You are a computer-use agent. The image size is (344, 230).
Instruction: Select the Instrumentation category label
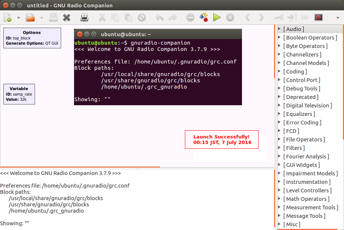click(x=307, y=182)
